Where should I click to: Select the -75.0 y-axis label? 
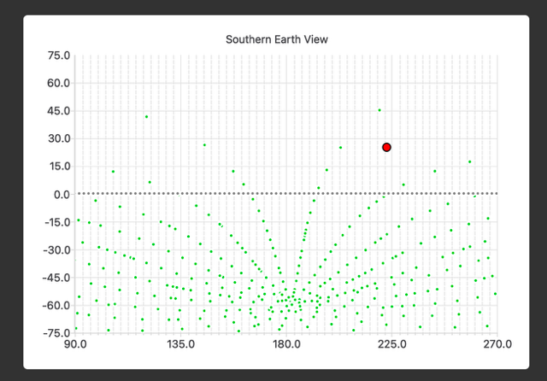point(56,333)
